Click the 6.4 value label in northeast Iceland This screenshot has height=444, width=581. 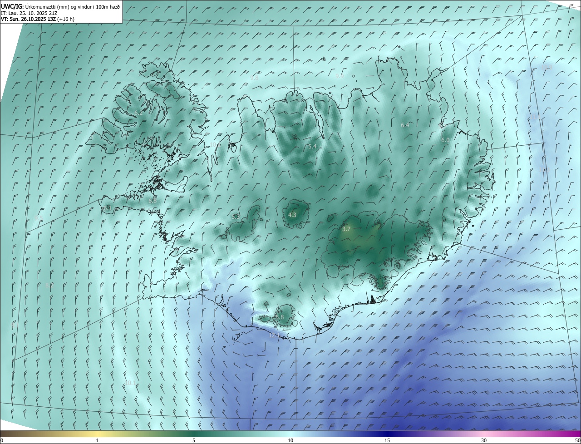[405, 125]
